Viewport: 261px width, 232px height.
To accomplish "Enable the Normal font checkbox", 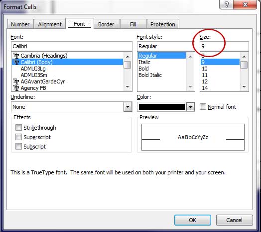I will (203, 107).
